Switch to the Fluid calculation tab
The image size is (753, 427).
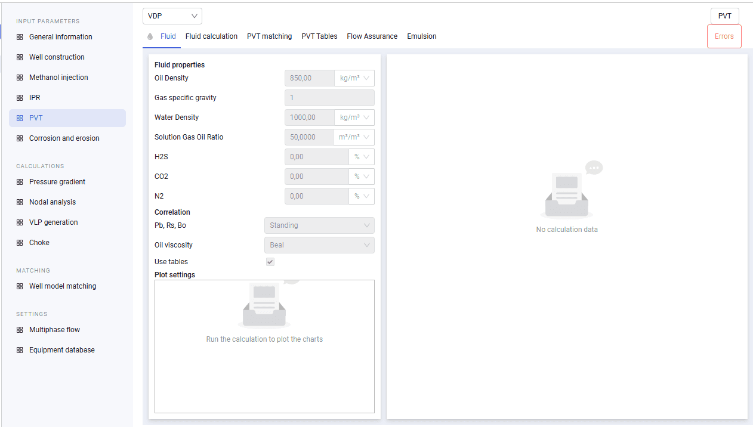coord(211,36)
